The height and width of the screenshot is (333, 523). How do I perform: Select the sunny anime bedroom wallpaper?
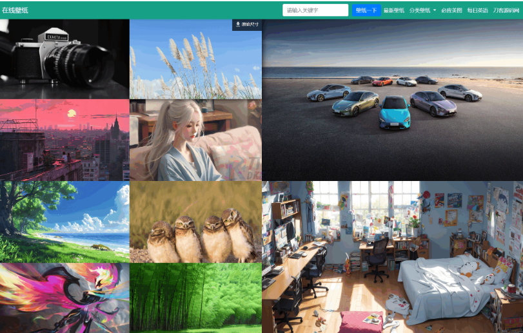(x=392, y=257)
